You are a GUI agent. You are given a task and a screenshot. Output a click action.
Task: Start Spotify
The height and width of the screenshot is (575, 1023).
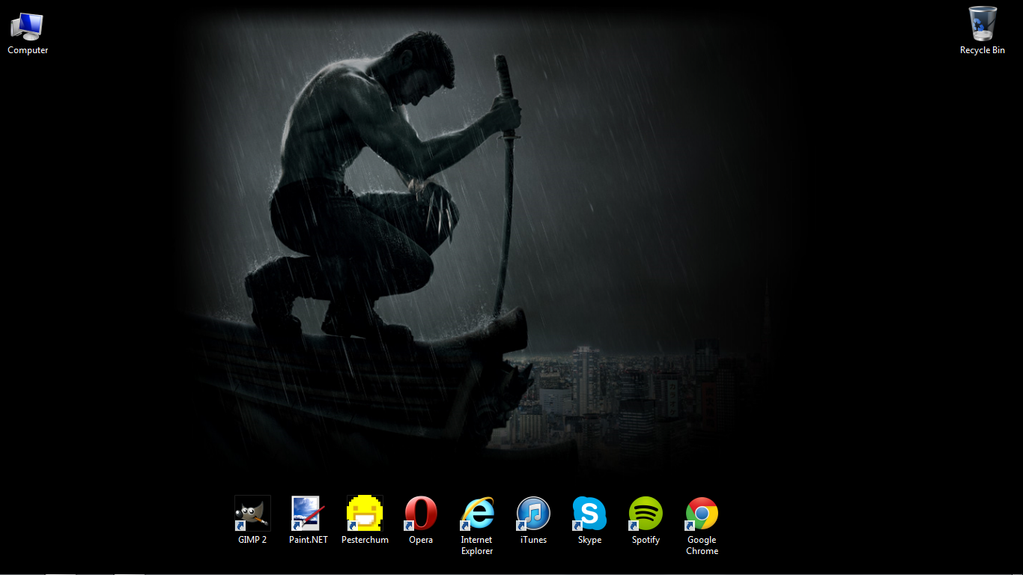[645, 513]
